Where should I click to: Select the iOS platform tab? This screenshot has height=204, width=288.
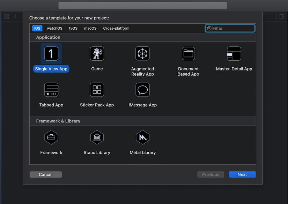tap(37, 28)
